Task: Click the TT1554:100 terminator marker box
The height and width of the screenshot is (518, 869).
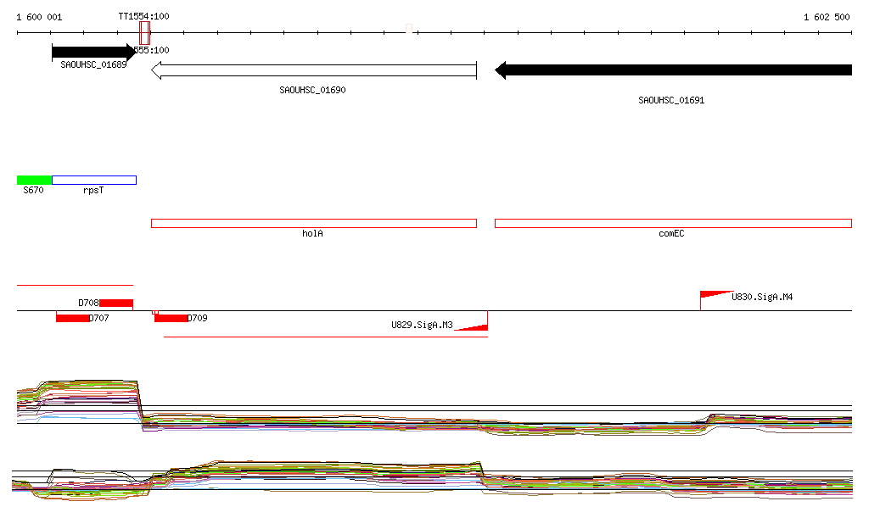Action: coord(144,33)
